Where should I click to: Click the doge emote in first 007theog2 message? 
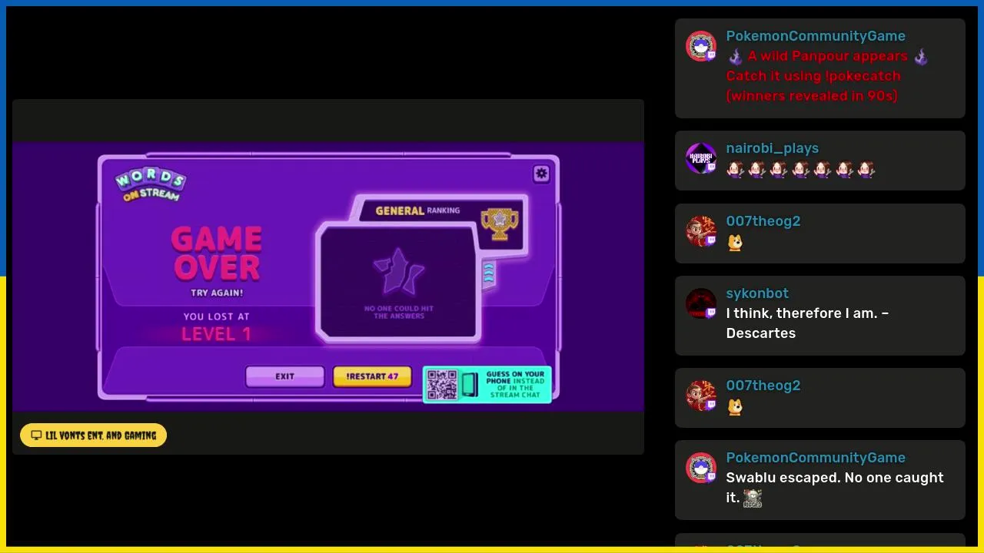[735, 243]
